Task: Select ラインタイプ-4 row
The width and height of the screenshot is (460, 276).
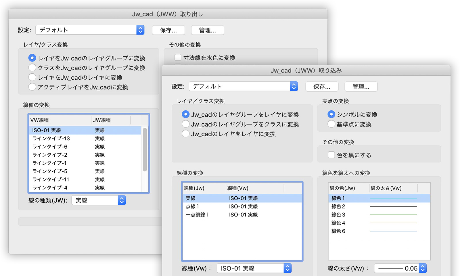Action: (x=85, y=187)
